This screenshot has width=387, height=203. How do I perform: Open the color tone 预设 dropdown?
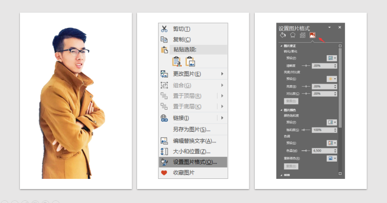point(332,143)
